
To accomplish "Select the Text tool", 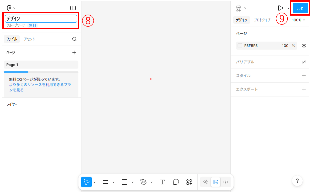I will point(162,182).
